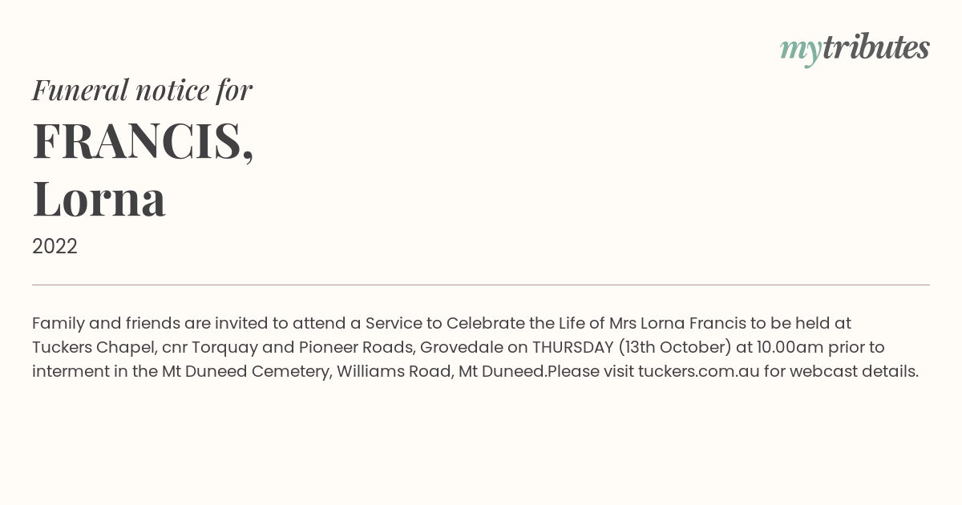Image resolution: width=962 pixels, height=505 pixels.
Task: Open the tuckers.com.au web address
Action: coord(698,371)
